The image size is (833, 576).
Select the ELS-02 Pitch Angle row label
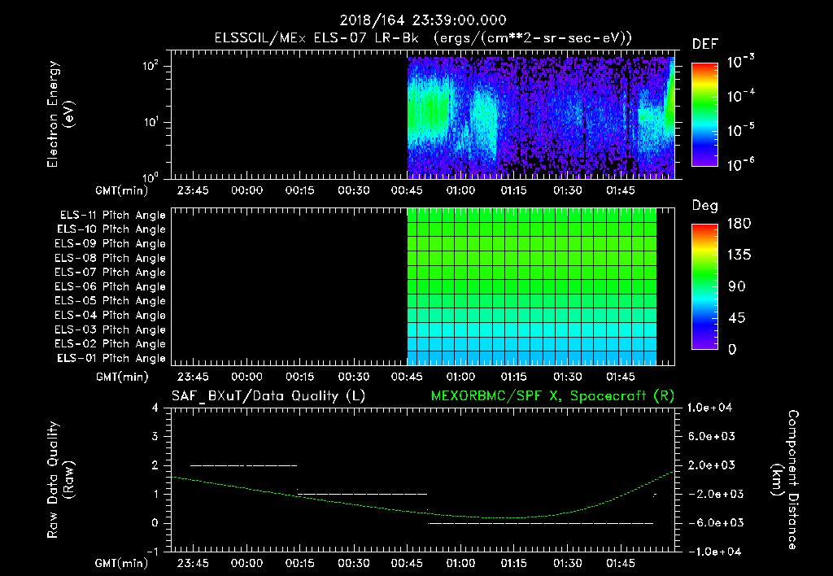(110, 344)
